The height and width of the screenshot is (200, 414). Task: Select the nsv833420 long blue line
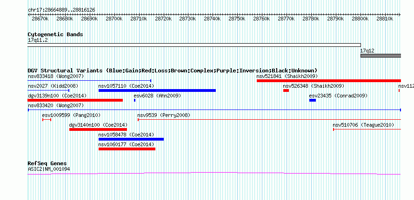pyautogui.click(x=214, y=110)
